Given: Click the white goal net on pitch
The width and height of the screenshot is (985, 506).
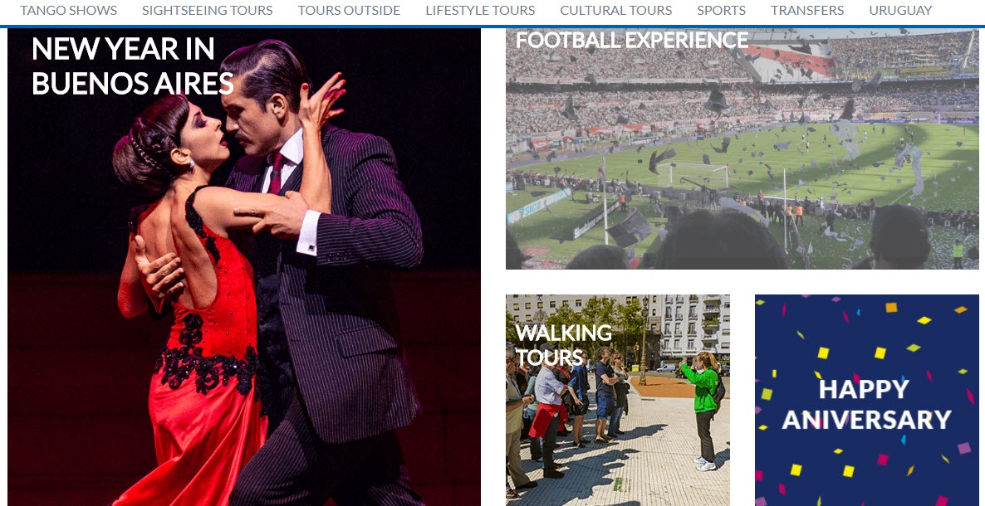Looking at the screenshot, I should [x=693, y=176].
